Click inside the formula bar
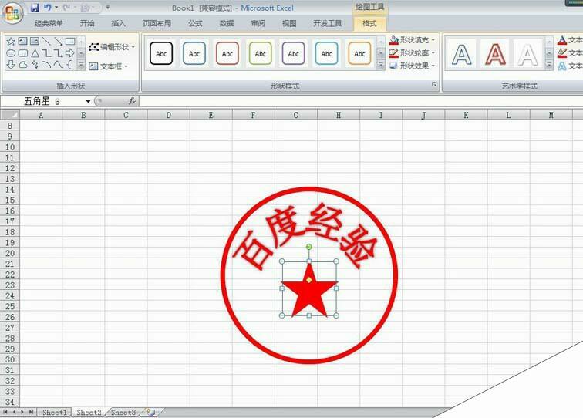Viewport: 583px width, 418px height. click(x=361, y=101)
